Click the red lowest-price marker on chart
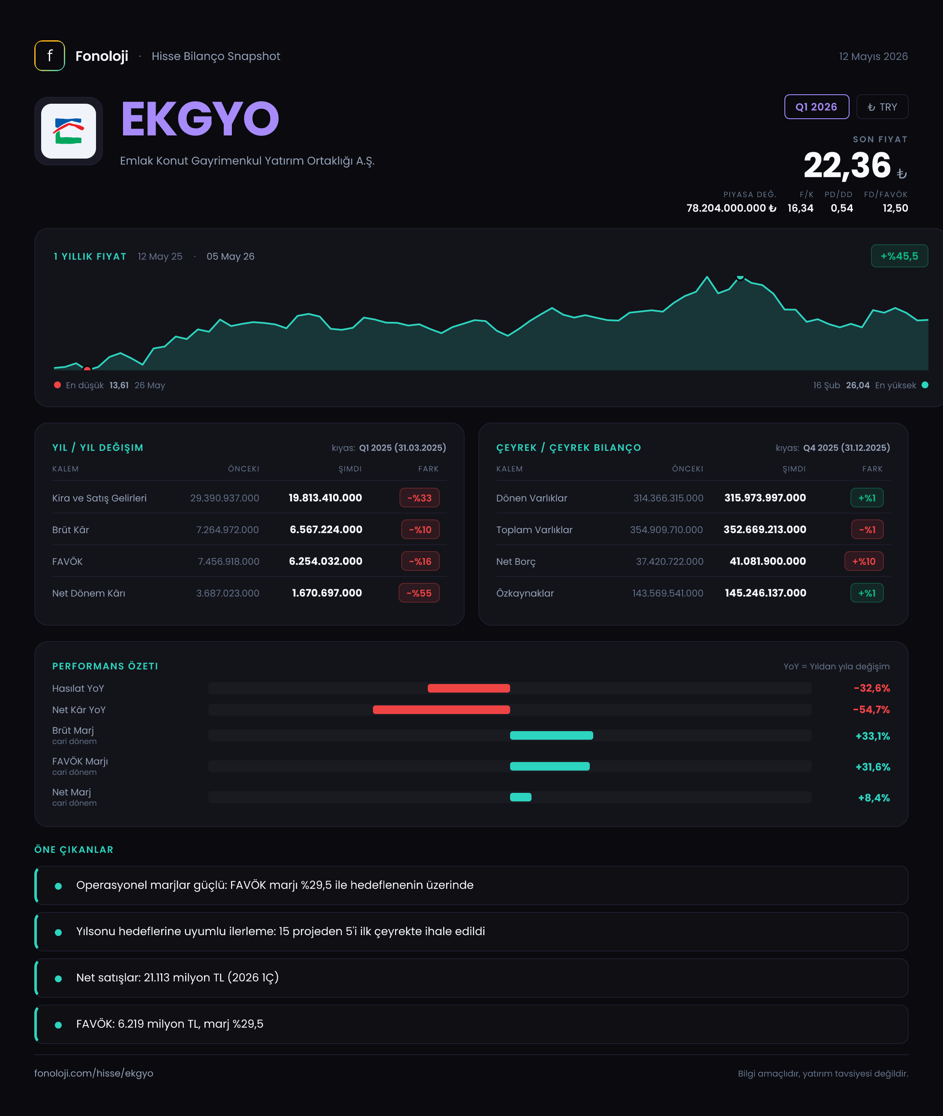This screenshot has width=943, height=1116. [87, 369]
